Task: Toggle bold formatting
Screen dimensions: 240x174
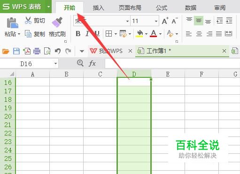Action: [78, 34]
